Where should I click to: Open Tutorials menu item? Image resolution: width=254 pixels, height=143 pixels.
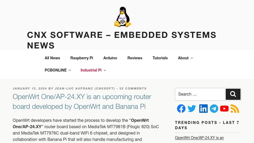point(160,58)
